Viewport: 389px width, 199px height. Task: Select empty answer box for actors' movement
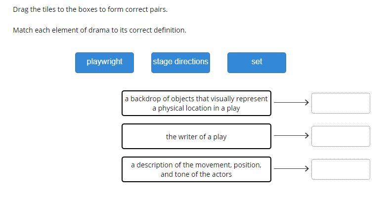pyautogui.click(x=341, y=169)
